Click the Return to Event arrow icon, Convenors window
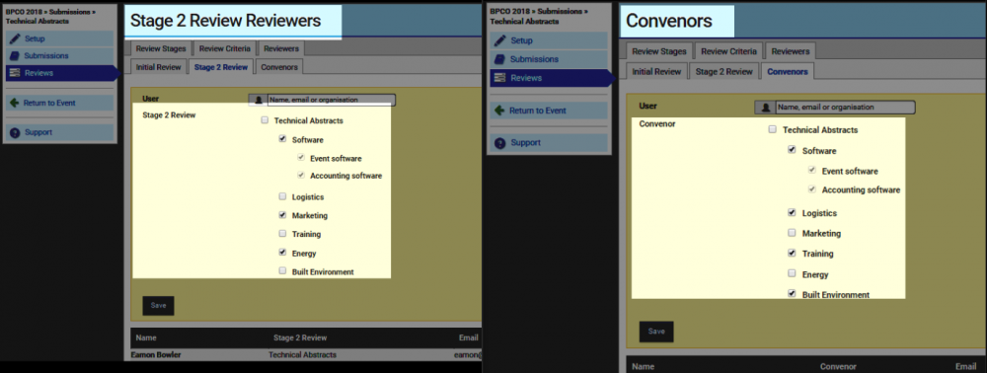The width and height of the screenshot is (987, 373). click(x=500, y=111)
